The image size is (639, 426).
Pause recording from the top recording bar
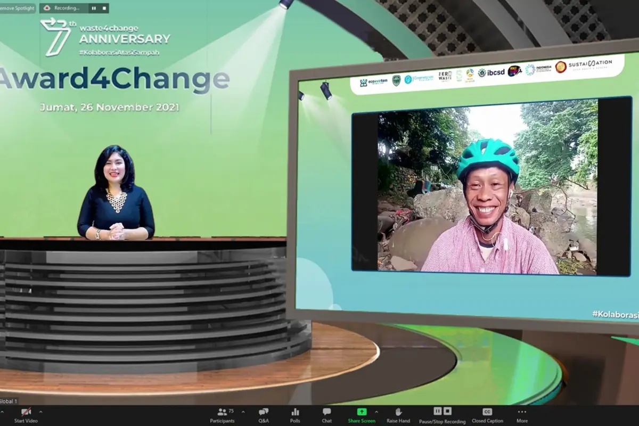[94, 8]
